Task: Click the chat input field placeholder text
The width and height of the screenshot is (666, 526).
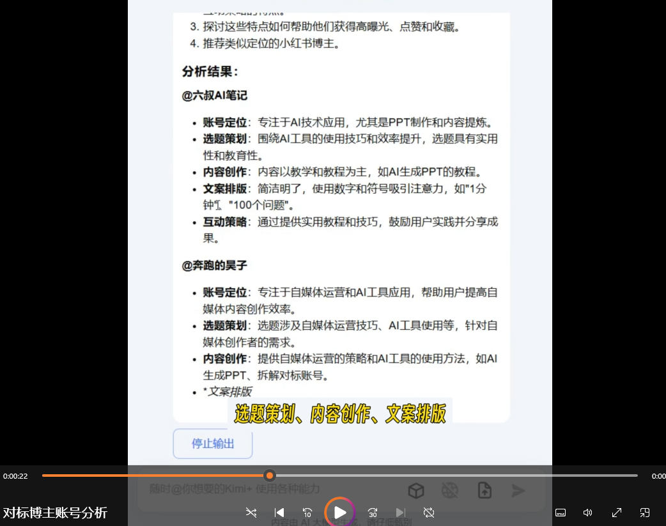Action: coord(235,489)
